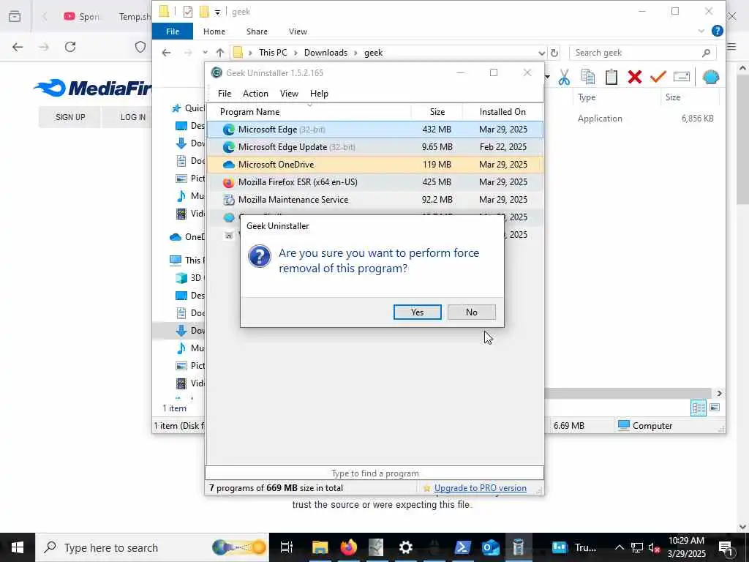Open the Upgrade to PRO version link

(480, 488)
